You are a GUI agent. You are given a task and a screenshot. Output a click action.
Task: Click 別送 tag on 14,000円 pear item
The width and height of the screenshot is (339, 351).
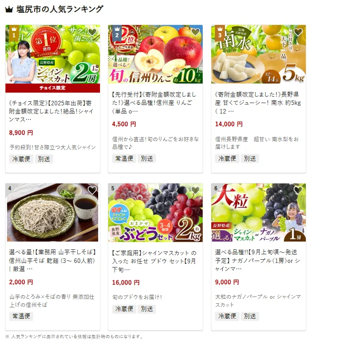click(x=250, y=158)
